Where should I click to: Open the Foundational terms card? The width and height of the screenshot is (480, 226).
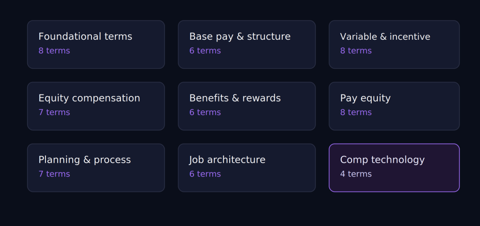[96, 44]
